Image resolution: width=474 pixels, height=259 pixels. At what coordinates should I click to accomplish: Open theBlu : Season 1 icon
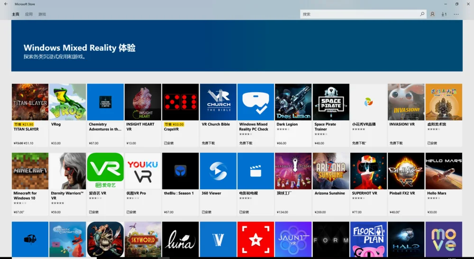click(x=181, y=171)
